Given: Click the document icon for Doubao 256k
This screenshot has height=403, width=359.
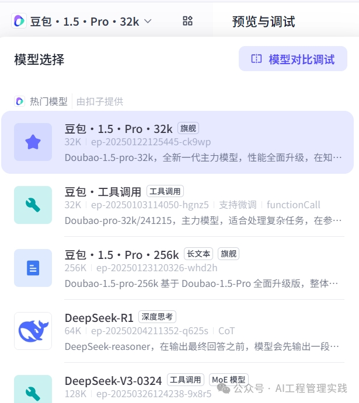Looking at the screenshot, I should pos(33,268).
